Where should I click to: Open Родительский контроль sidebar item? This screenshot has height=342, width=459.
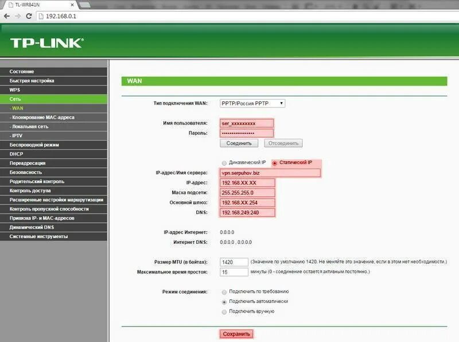pyautogui.click(x=53, y=181)
